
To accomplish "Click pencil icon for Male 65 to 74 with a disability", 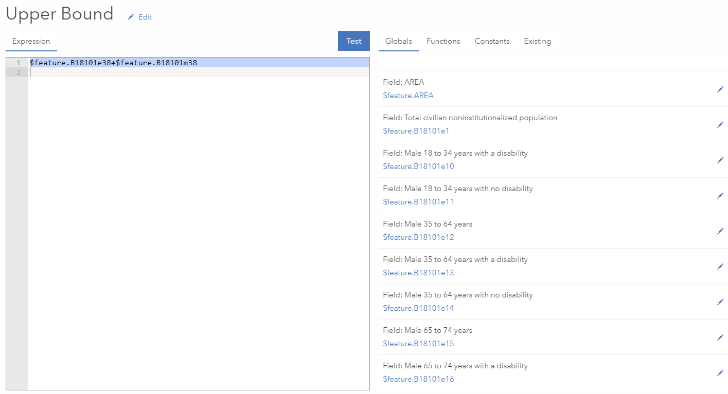I will 720,373.
